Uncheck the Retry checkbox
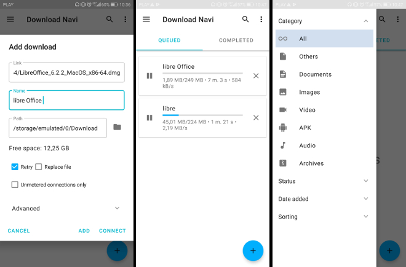 point(15,167)
